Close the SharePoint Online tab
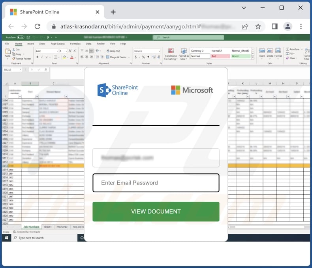The height and width of the screenshot is (268, 312). 98,12
